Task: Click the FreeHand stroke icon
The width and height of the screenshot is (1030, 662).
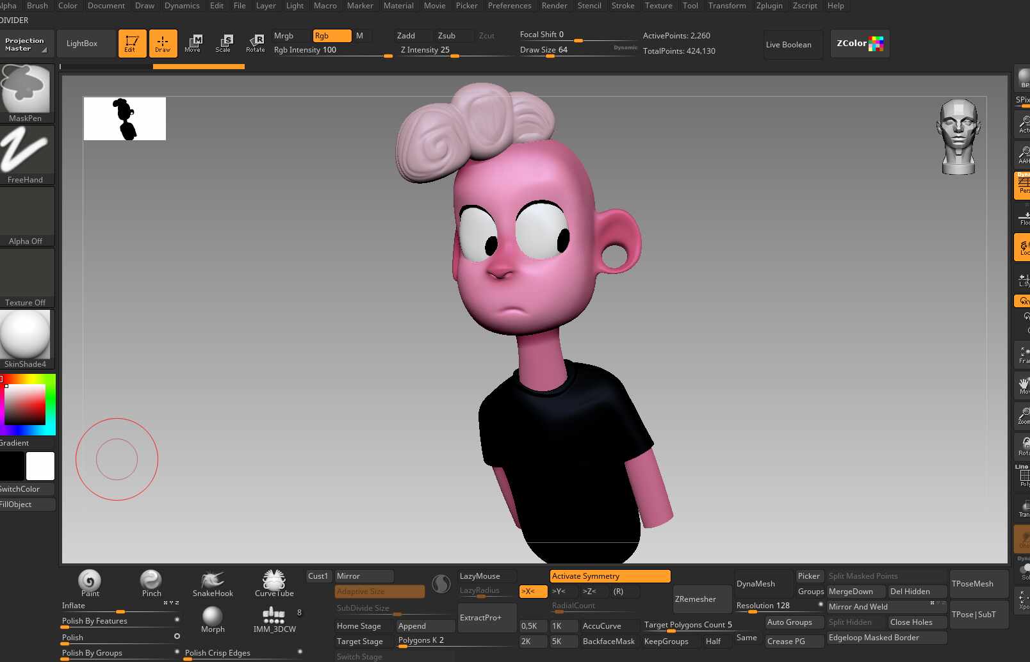Action: (26, 155)
